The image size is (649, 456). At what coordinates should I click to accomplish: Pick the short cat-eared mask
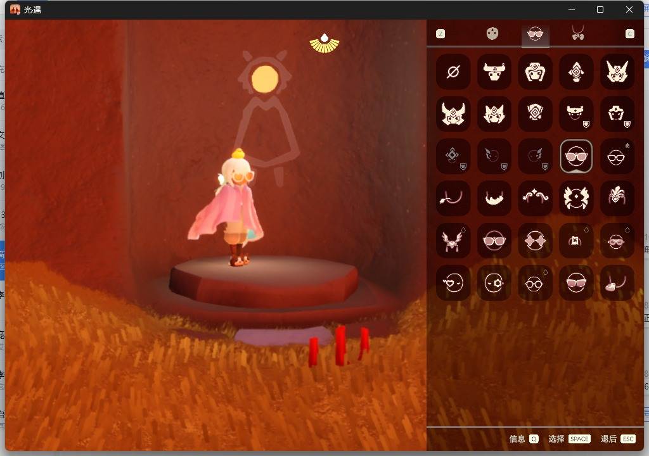pyautogui.click(x=494, y=114)
